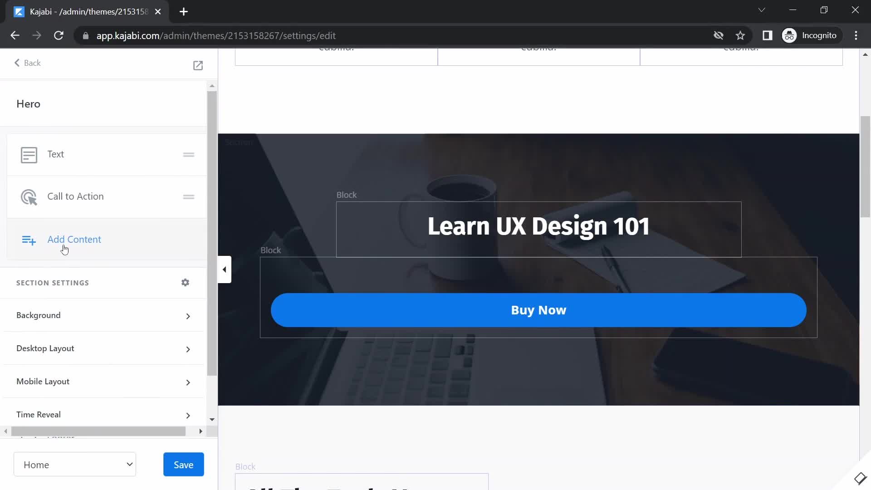Open the browser side panel icon
The width and height of the screenshot is (871, 490).
tap(767, 35)
